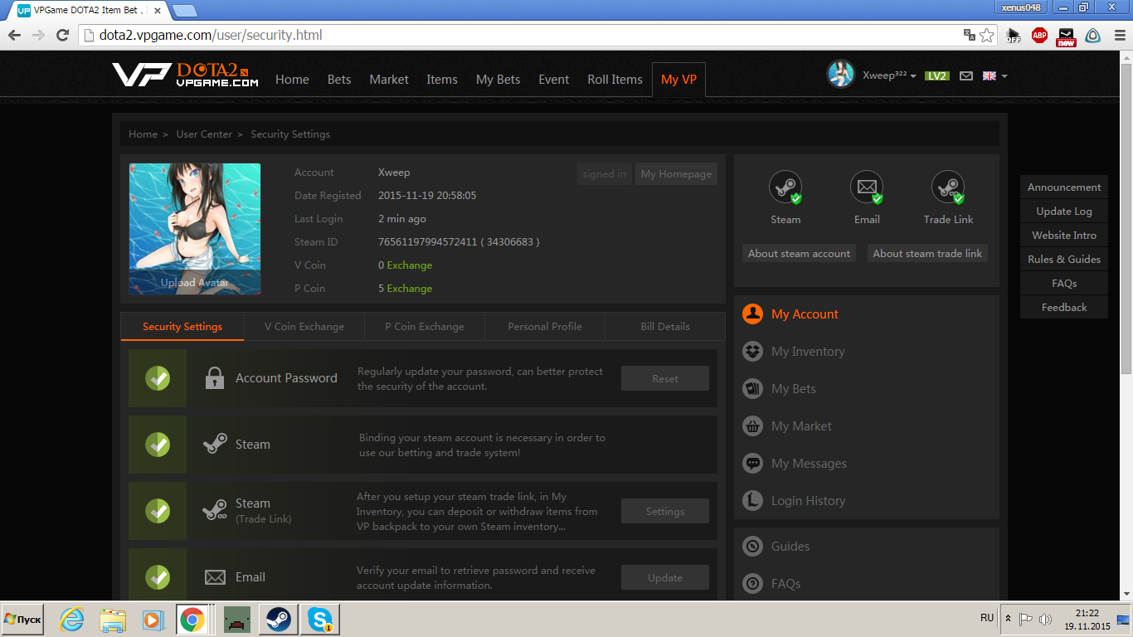Open Update Log in the side menu

click(x=1064, y=212)
